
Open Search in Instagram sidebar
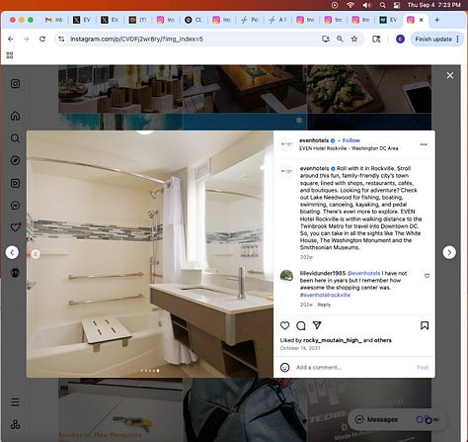[x=15, y=138]
